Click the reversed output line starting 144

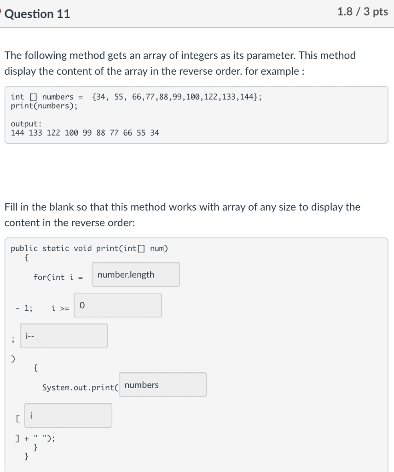(x=85, y=133)
